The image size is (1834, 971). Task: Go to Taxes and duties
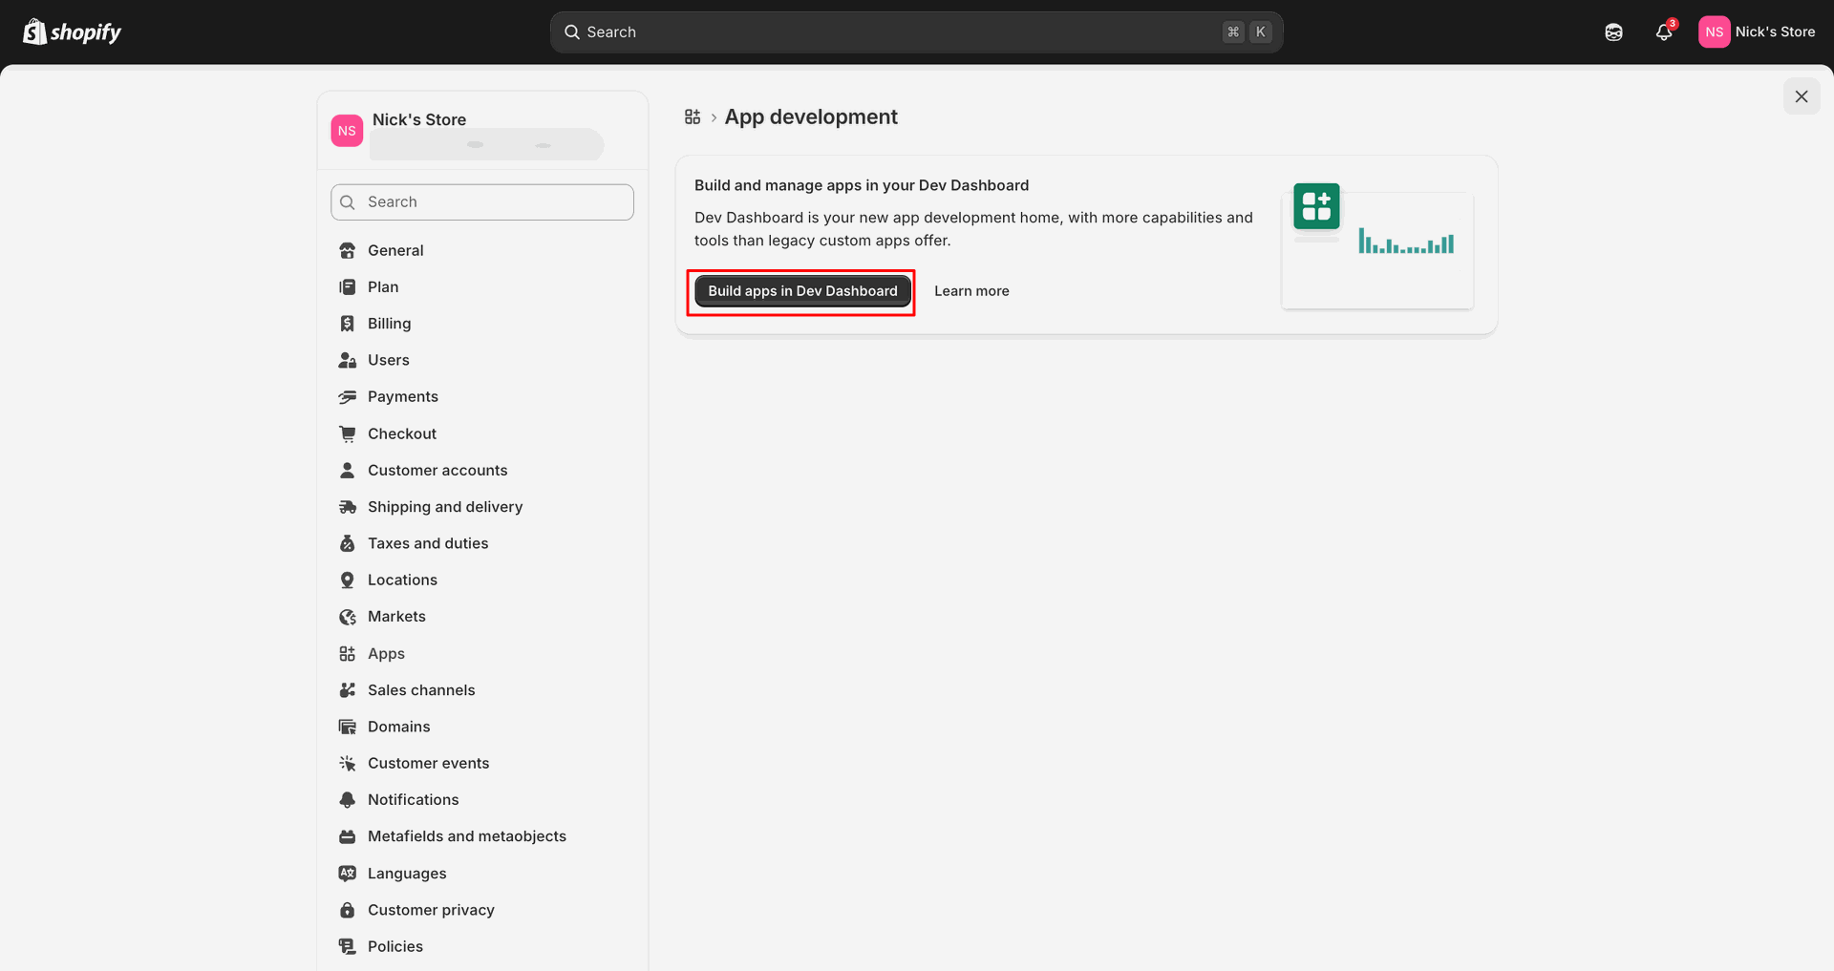click(428, 543)
